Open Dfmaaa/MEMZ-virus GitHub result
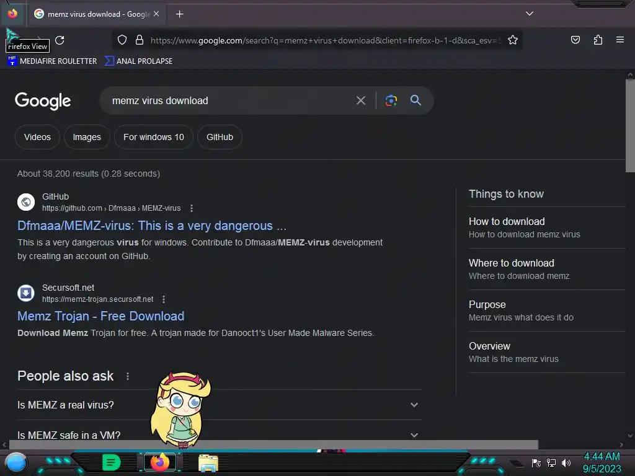The width and height of the screenshot is (635, 476). (x=152, y=226)
